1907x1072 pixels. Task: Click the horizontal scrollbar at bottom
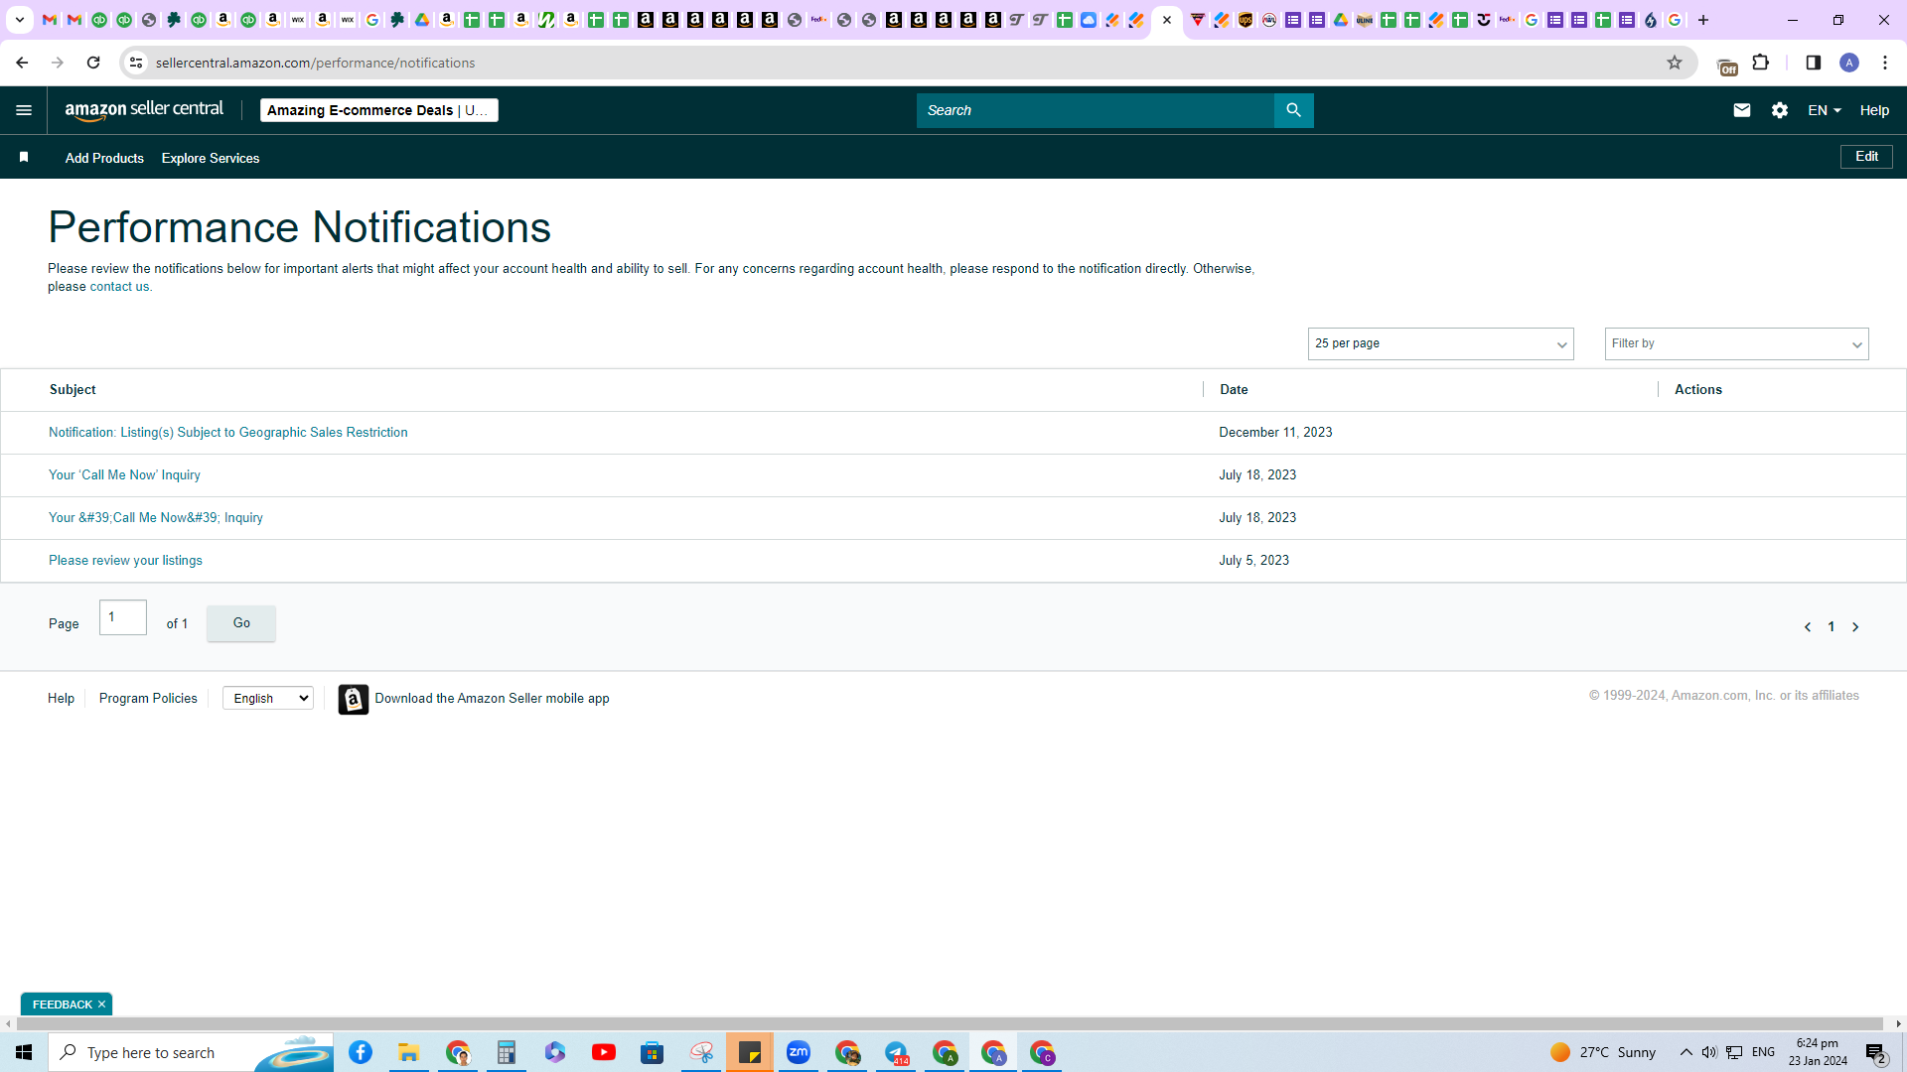(949, 1023)
